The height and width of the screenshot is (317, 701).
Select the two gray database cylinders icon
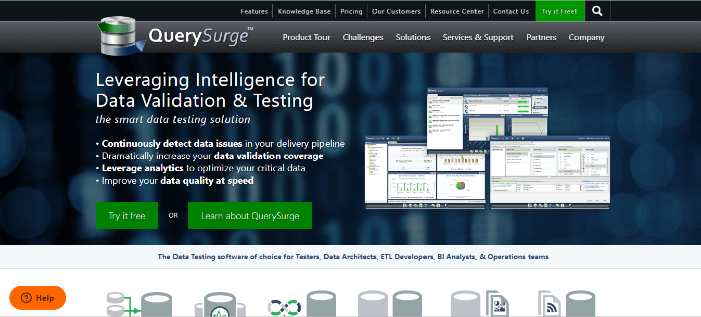tap(389, 304)
